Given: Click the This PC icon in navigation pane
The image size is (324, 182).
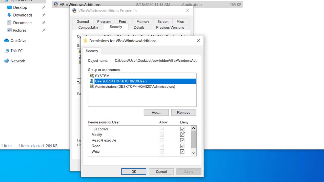Looking at the screenshot, I should 7,51.
